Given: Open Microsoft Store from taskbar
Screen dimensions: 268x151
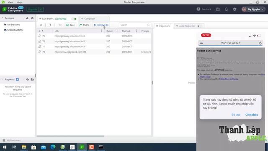Looking at the screenshot, I should (33, 147).
